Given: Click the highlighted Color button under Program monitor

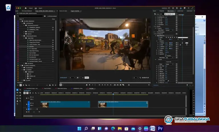Looking at the screenshot, I should click(x=87, y=78).
